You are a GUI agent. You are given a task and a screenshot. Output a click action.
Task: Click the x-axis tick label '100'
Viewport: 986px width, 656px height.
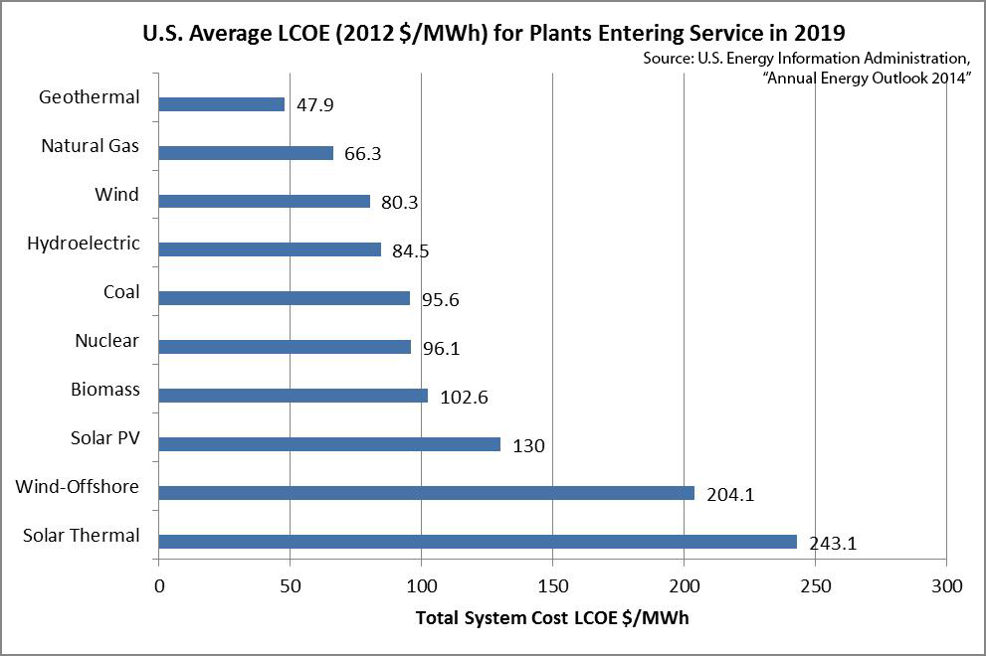(x=421, y=586)
